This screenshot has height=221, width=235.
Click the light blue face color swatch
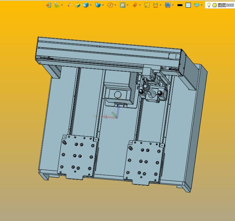point(188,5)
